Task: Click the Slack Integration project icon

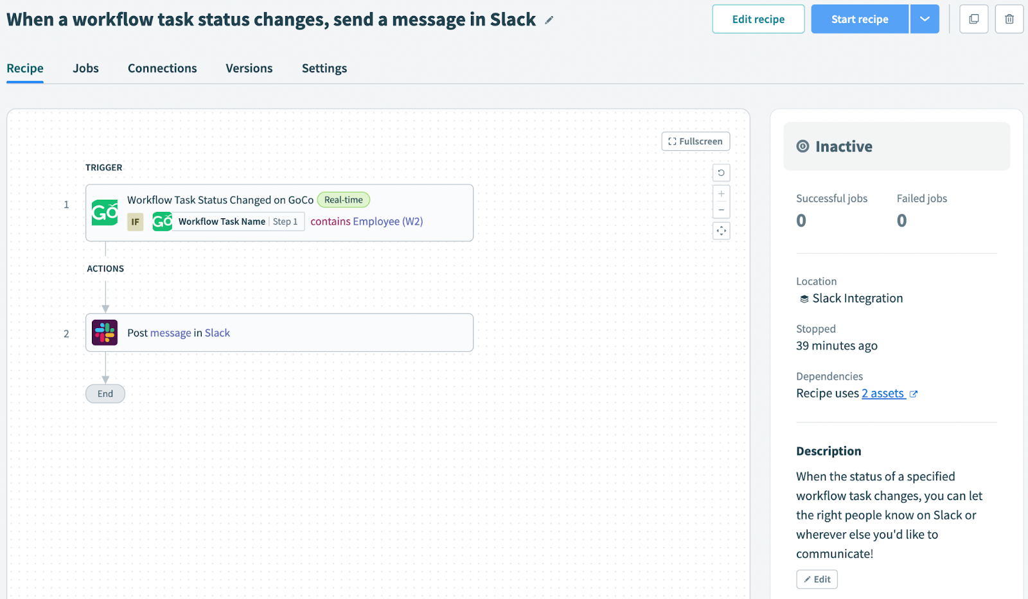Action: pos(804,299)
